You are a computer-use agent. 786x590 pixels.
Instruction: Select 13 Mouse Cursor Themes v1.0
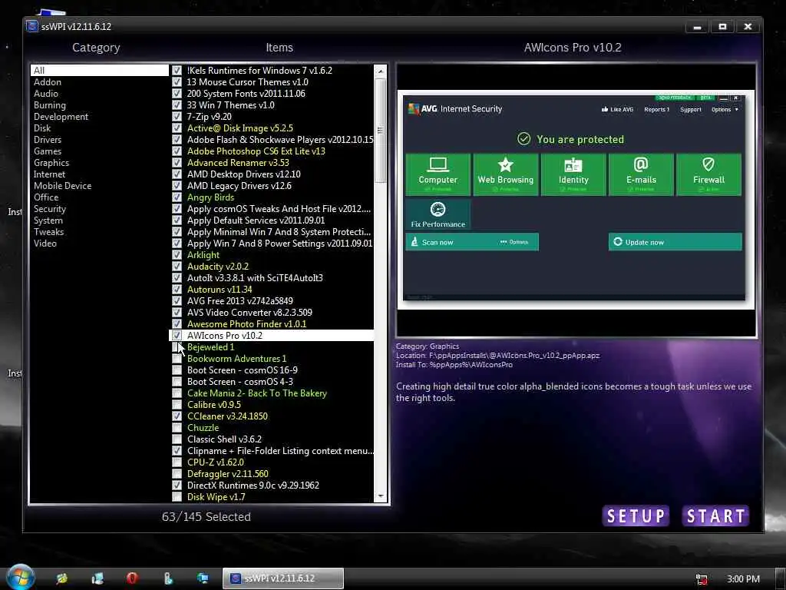coord(248,81)
